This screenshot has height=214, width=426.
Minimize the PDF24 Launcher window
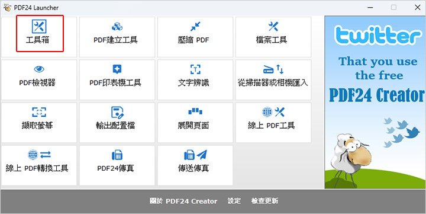click(x=370, y=7)
